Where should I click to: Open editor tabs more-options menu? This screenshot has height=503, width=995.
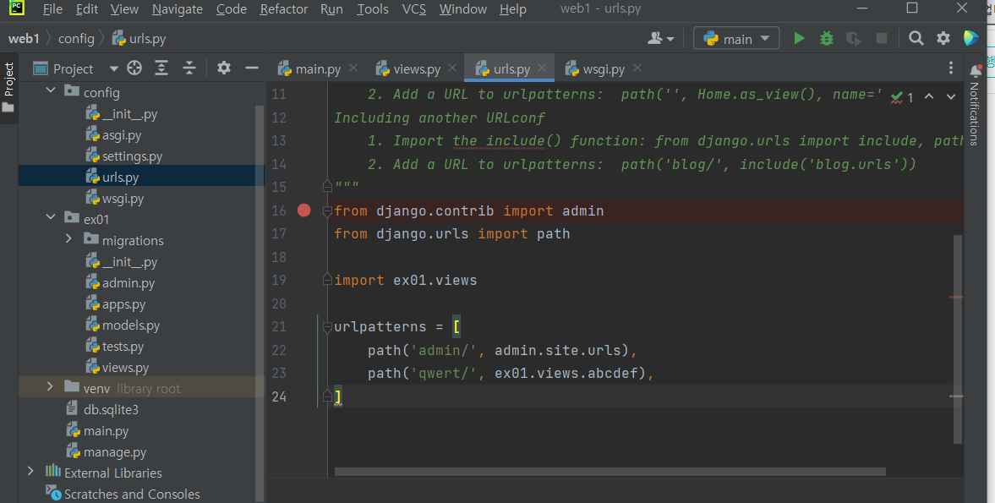[x=950, y=68]
